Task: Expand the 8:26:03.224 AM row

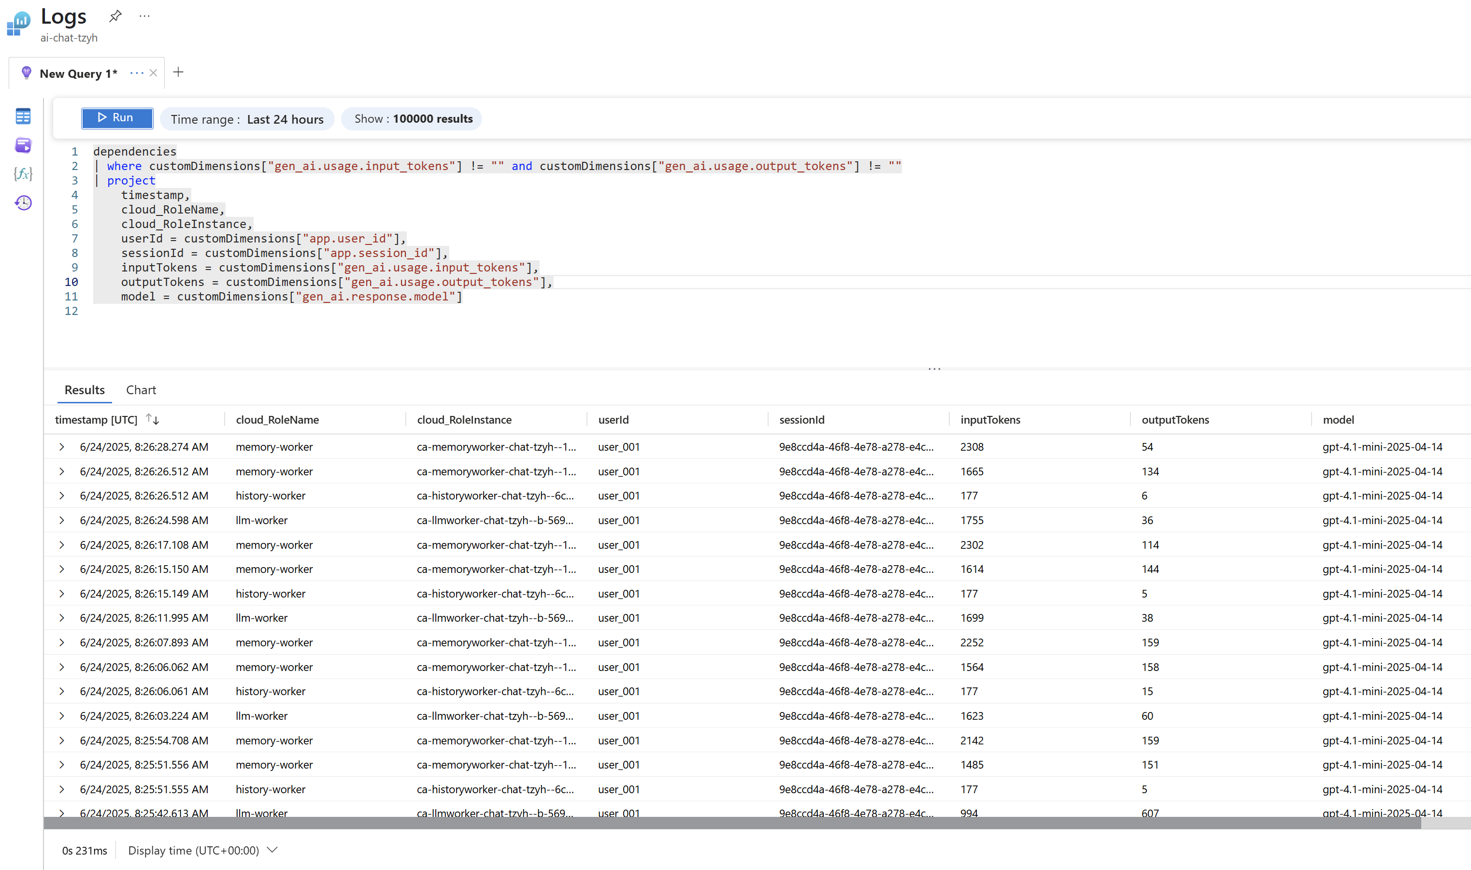Action: tap(61, 716)
